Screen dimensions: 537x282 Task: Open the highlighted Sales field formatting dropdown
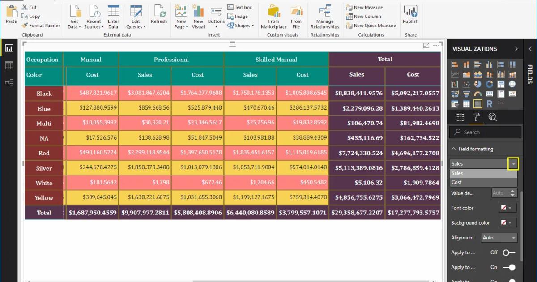coord(513,163)
